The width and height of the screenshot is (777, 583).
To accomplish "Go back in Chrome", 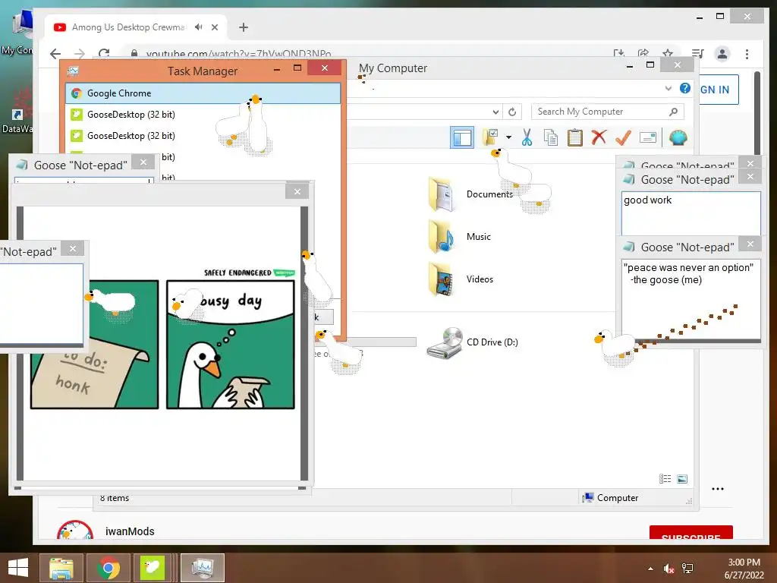I will click(55, 54).
